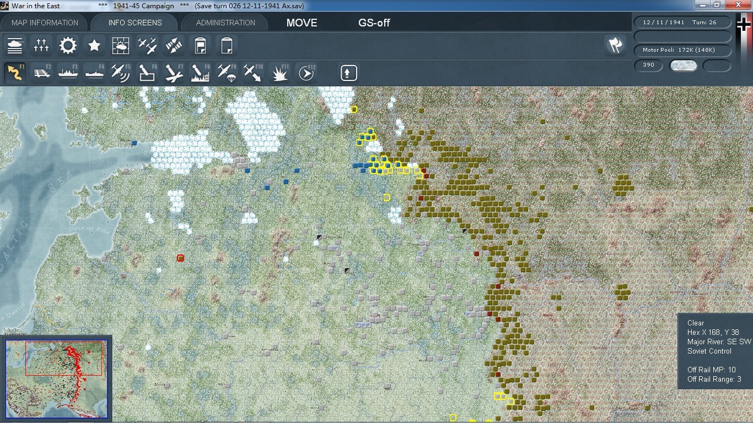Click the crossed arrows info icon

pyautogui.click(x=174, y=46)
